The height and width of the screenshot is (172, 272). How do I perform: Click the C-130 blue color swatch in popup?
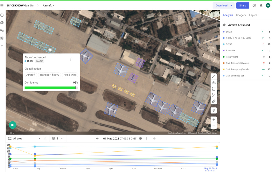tap(25, 61)
